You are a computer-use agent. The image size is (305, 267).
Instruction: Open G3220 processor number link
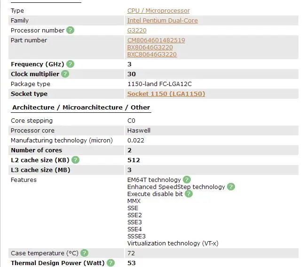(137, 31)
